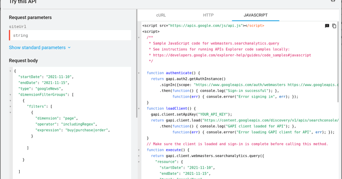The image size is (342, 179).
Task: Click the request panel vertical scrollbar
Action: (x=137, y=63)
